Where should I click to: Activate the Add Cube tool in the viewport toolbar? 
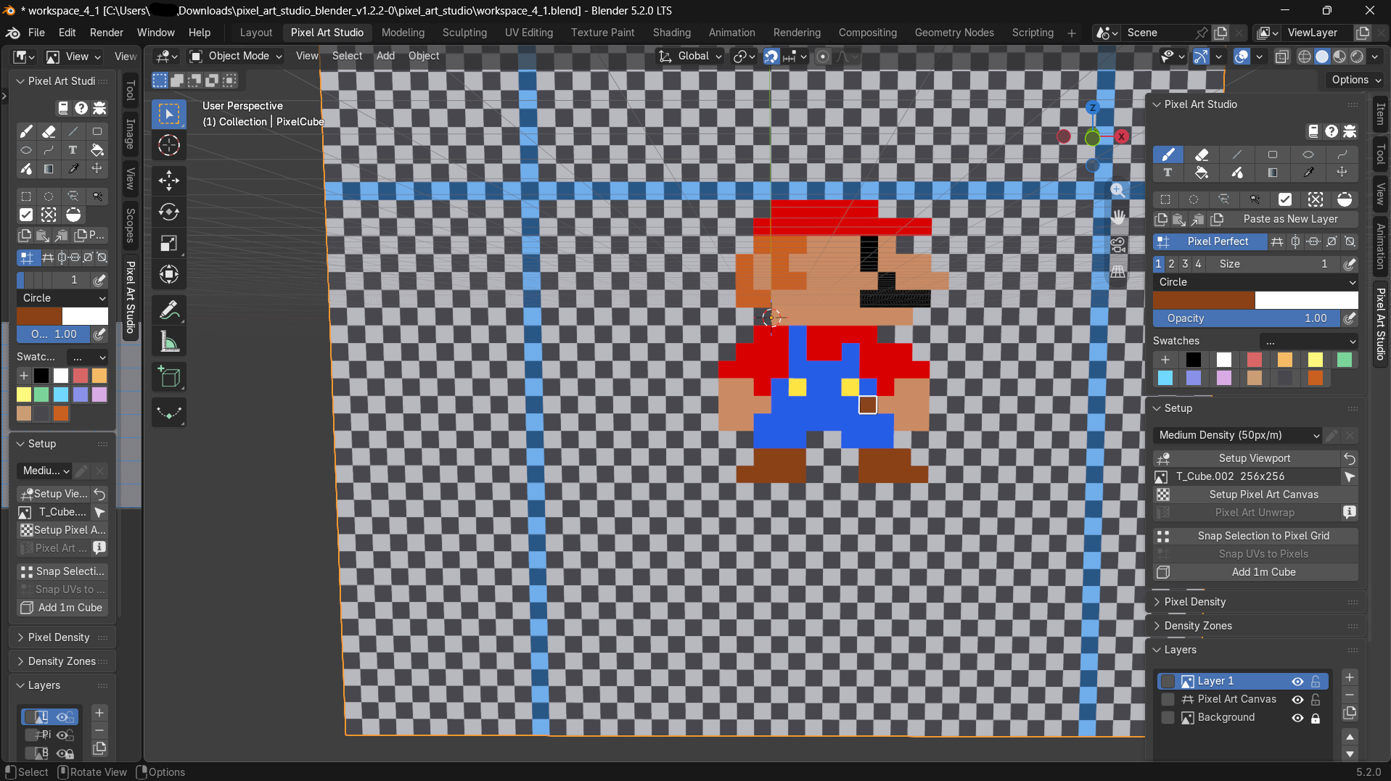tap(169, 377)
